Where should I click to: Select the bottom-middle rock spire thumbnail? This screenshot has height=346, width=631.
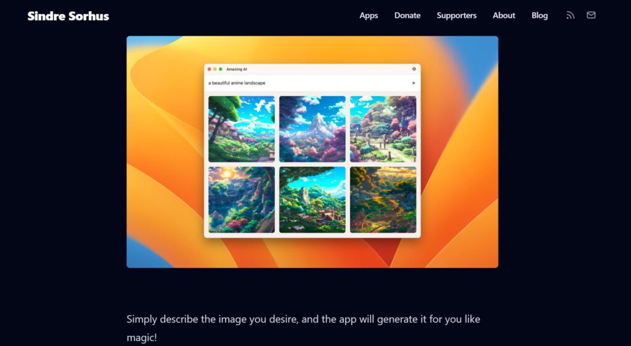[x=312, y=199]
